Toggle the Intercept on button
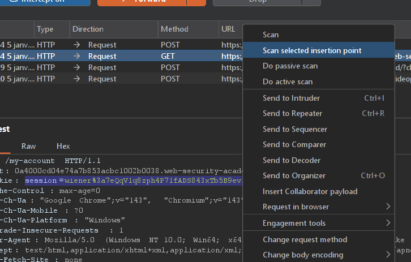The image size is (411, 262). pos(45,2)
